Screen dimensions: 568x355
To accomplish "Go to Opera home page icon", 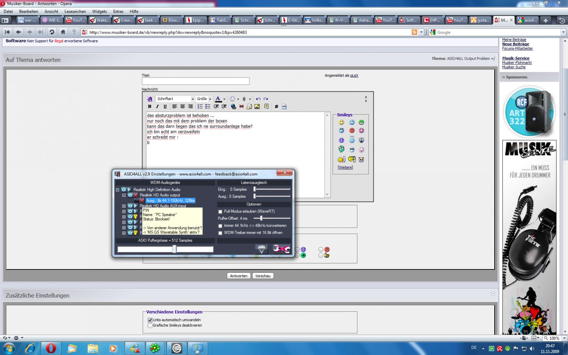I will pyautogui.click(x=63, y=32).
